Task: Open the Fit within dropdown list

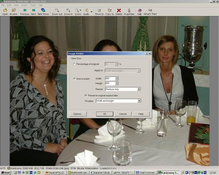Action: click(x=139, y=101)
